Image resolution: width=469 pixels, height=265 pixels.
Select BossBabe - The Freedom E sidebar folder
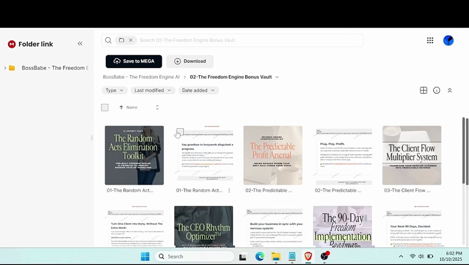[x=55, y=68]
